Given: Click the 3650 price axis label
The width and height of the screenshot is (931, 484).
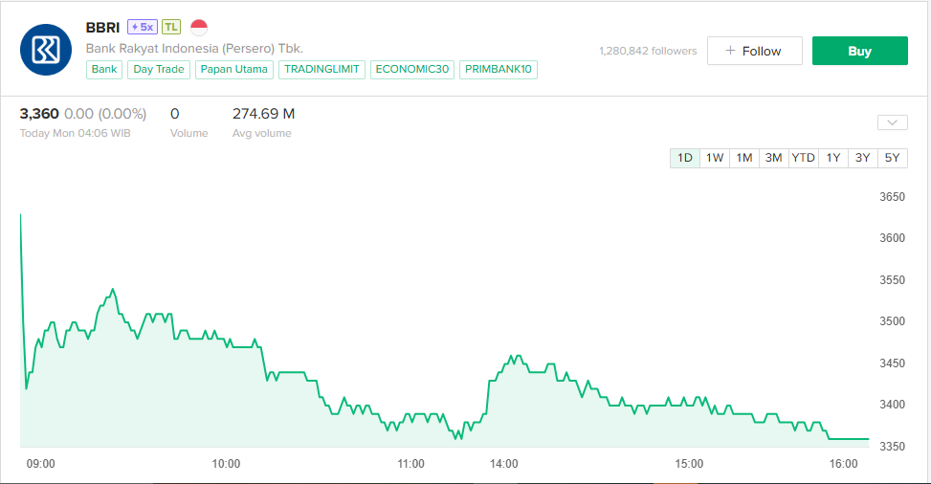Looking at the screenshot, I should coord(892,197).
